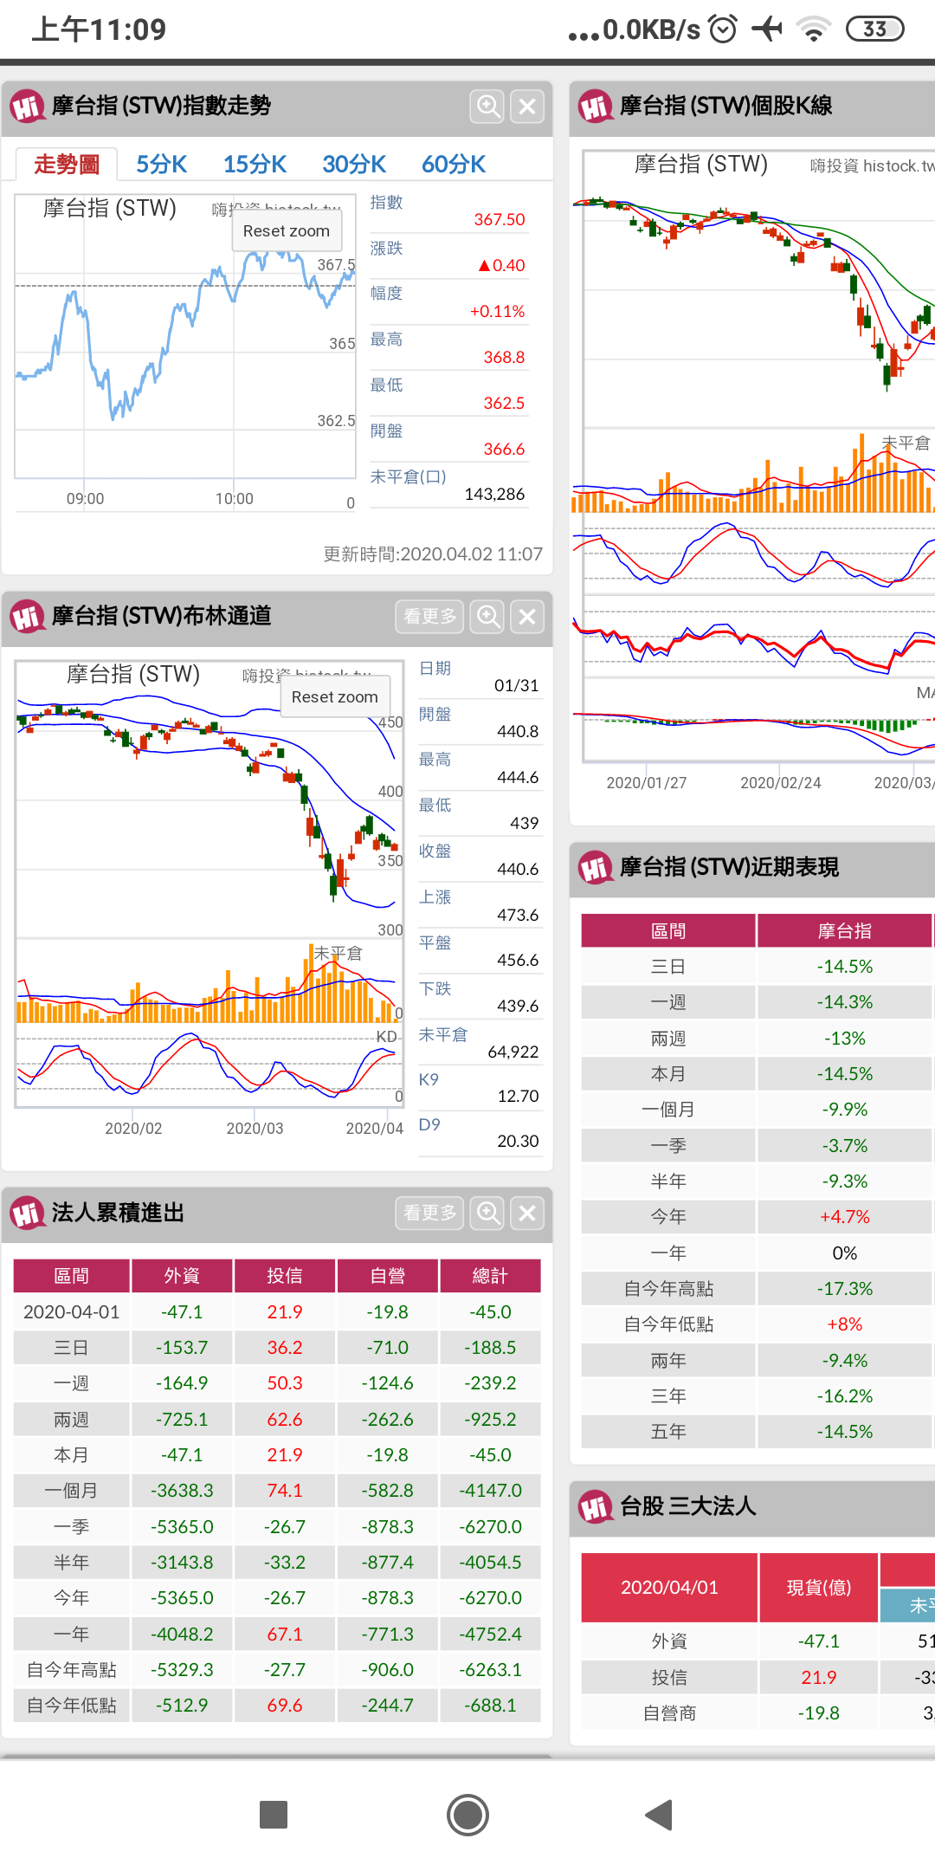
Task: Close the 摩台指指數走勢 panel
Action: click(527, 107)
